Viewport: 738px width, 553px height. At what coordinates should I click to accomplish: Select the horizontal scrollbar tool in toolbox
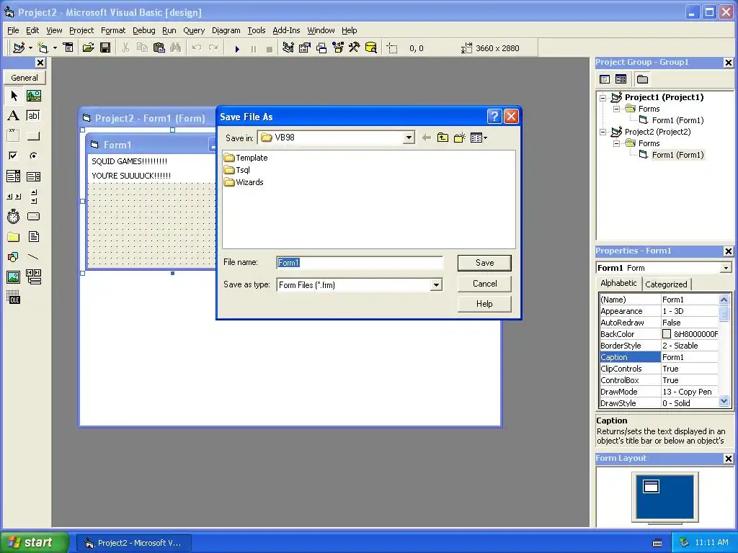click(x=14, y=196)
